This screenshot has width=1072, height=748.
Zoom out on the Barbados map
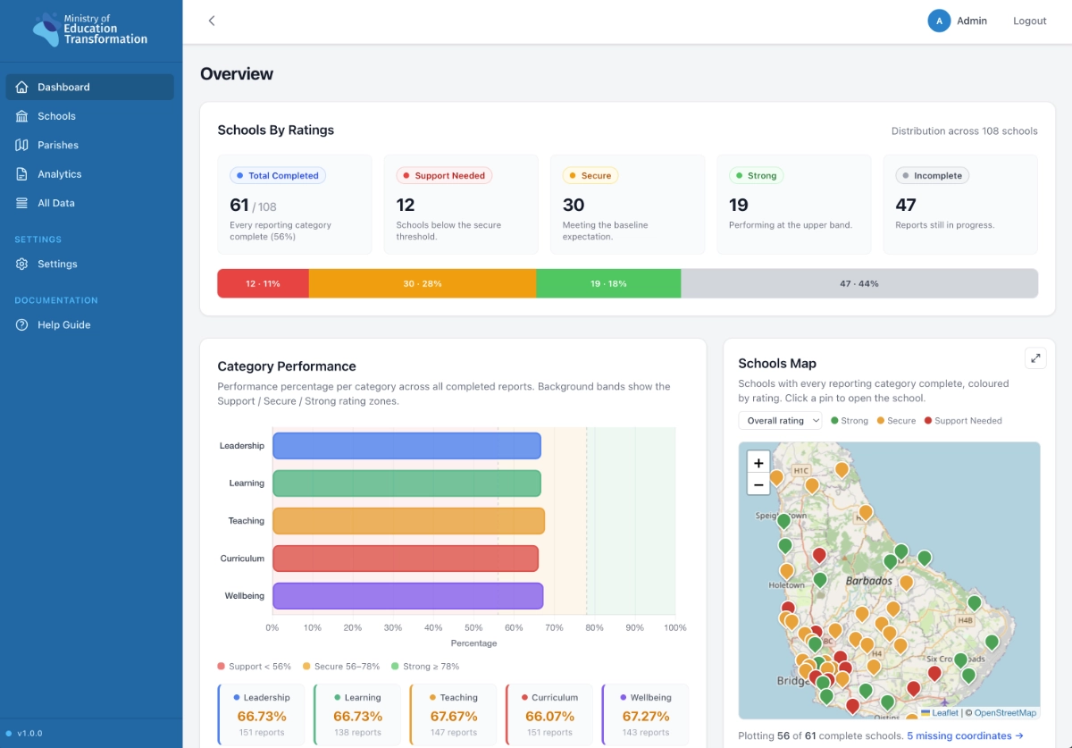(x=758, y=484)
